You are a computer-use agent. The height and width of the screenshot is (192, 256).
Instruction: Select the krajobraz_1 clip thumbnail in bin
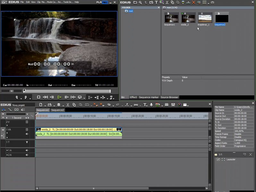205,18
